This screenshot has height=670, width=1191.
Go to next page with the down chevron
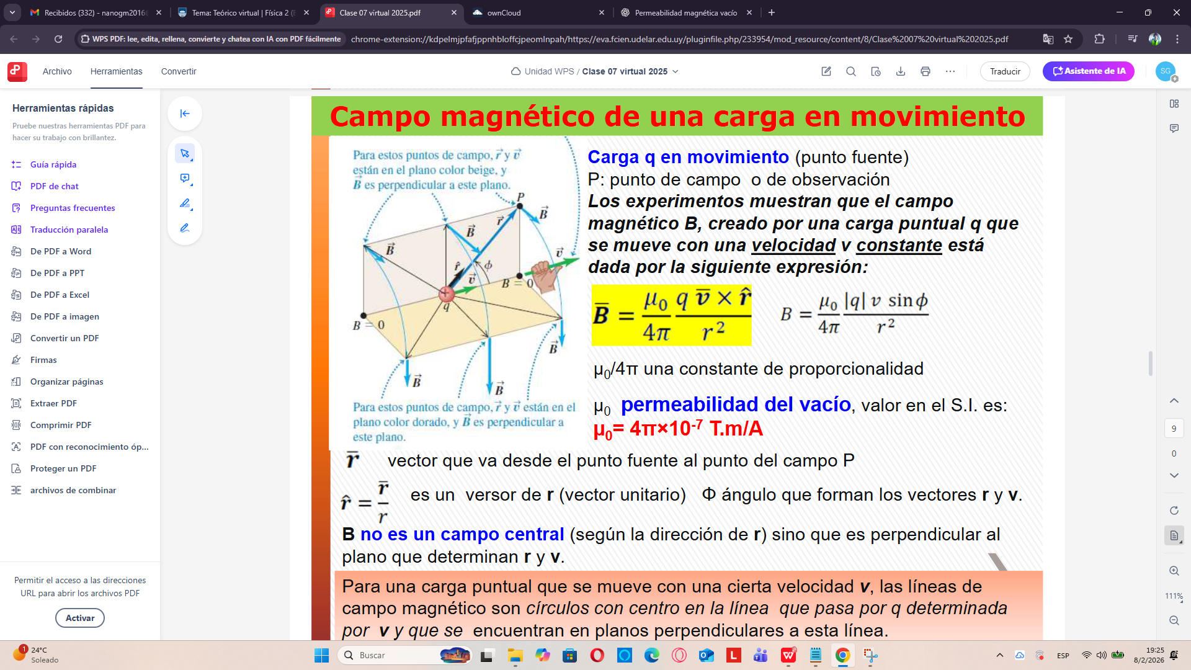tap(1174, 475)
